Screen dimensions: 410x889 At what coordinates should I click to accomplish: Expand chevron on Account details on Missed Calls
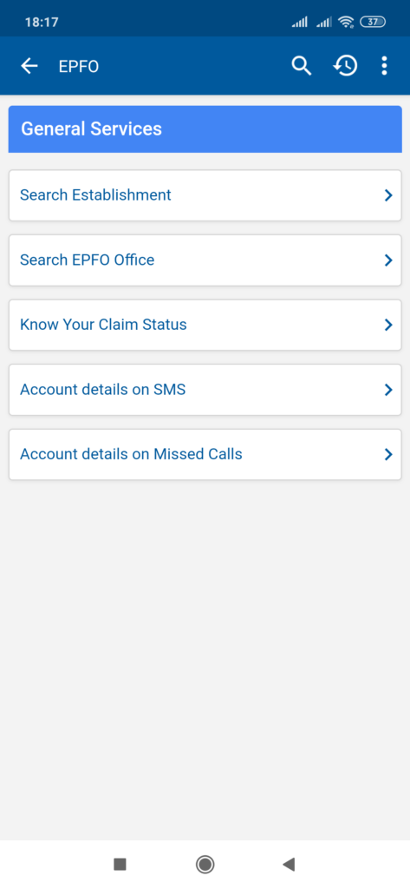point(388,455)
